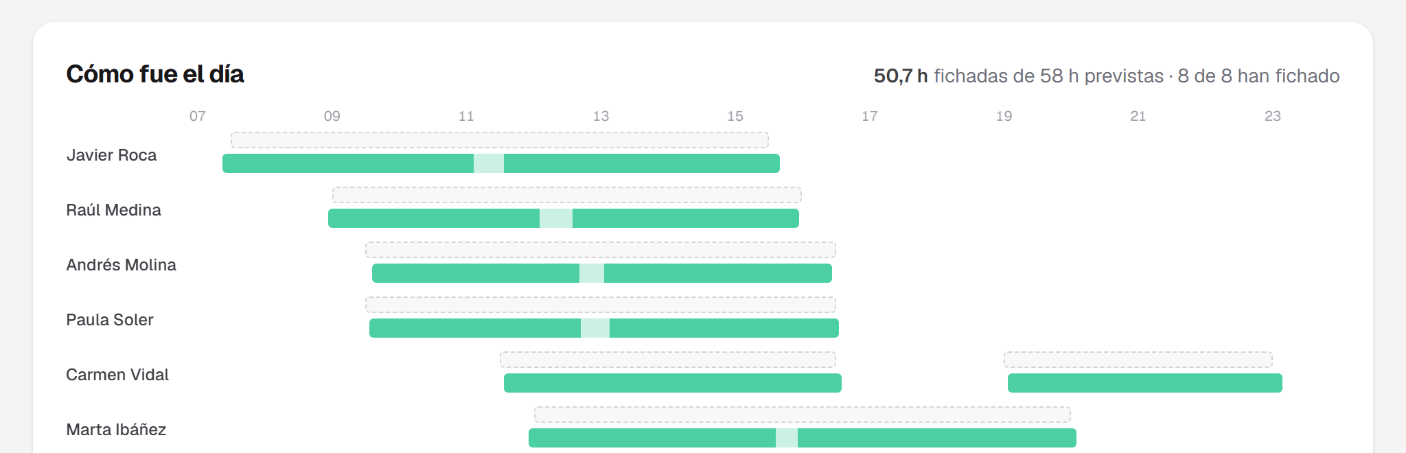Click Paula Soler's clocked green bar

click(604, 328)
